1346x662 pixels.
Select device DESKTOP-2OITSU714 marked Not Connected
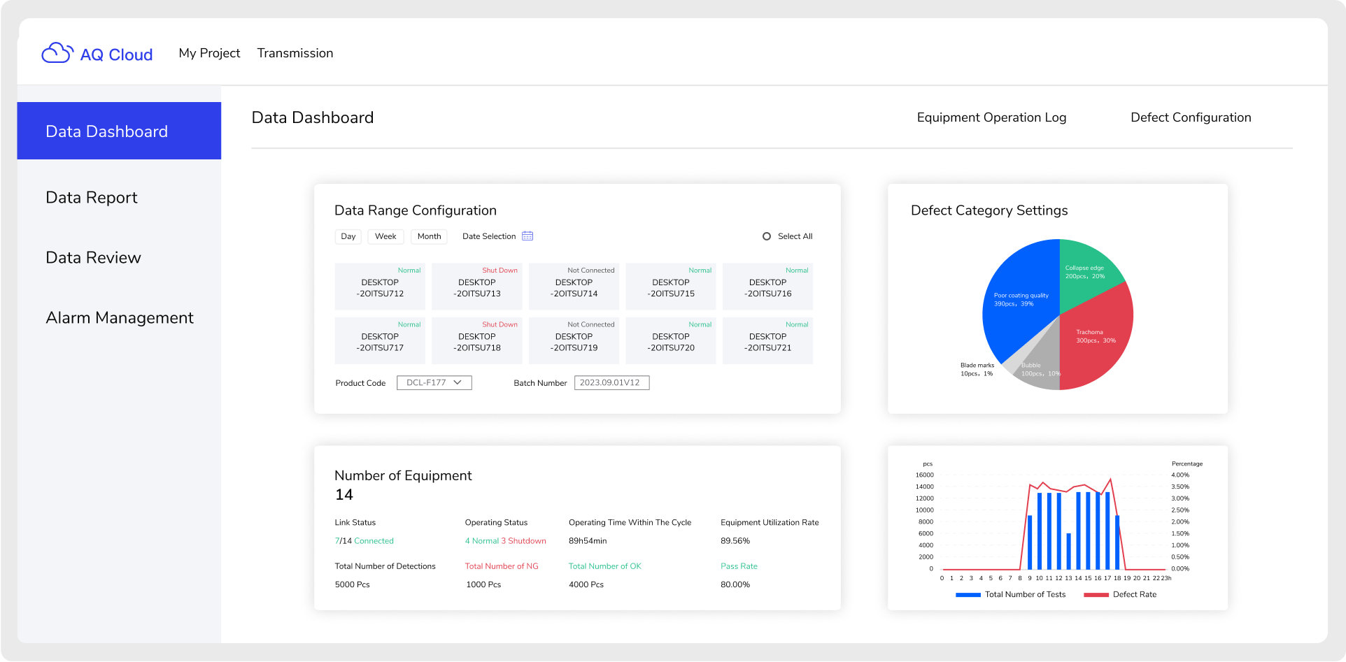click(574, 287)
